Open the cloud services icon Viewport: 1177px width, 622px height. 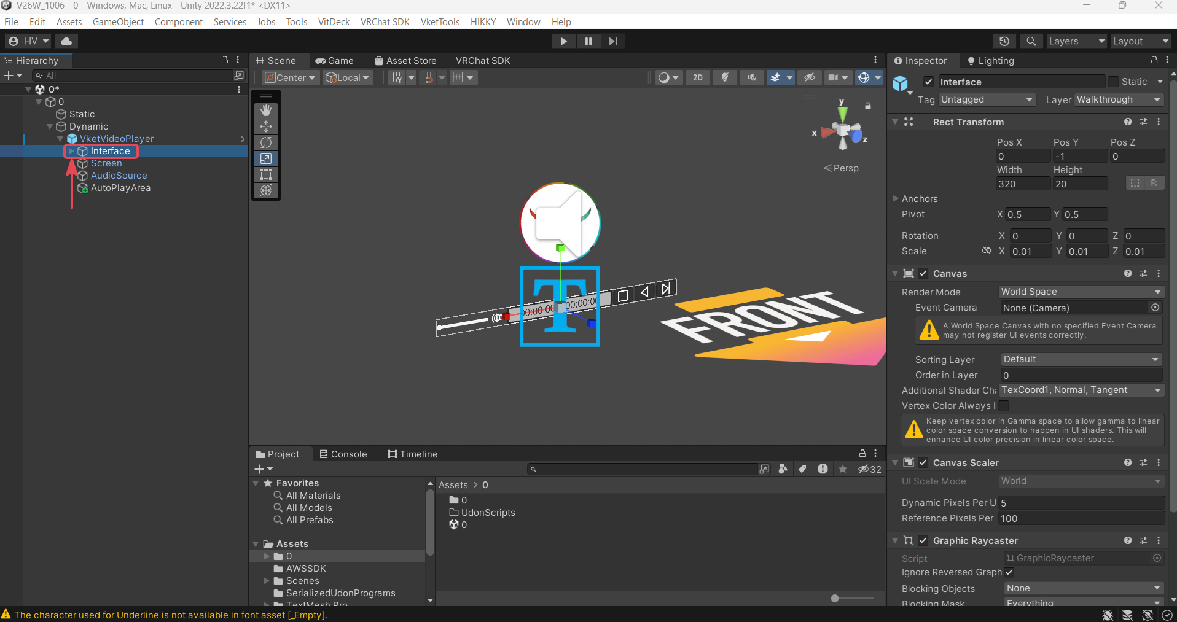[66, 41]
